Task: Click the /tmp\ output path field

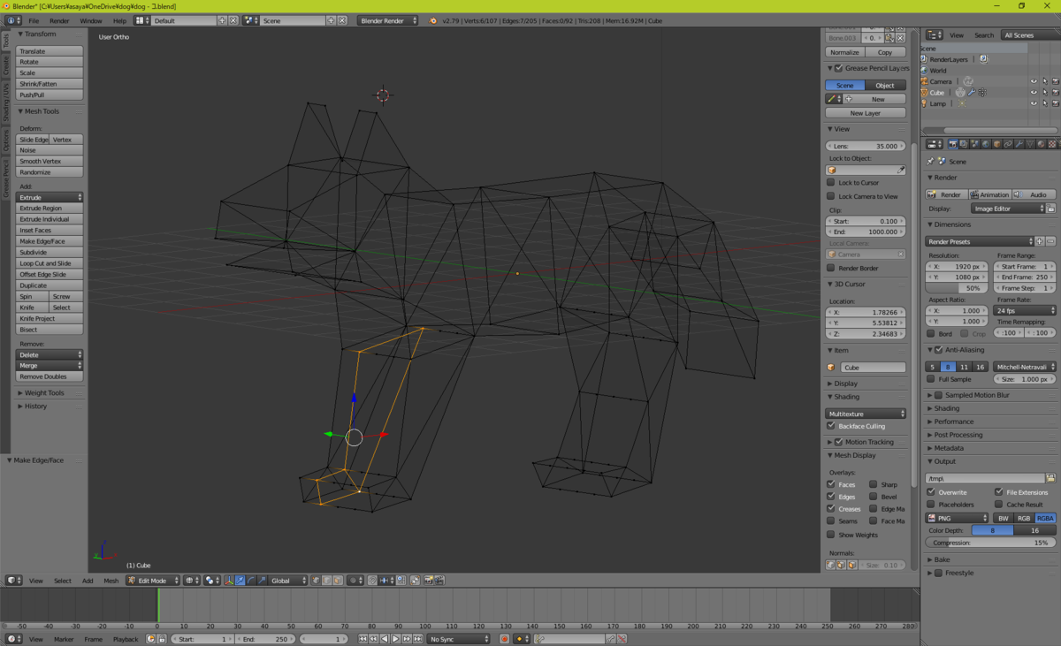Action: pyautogui.click(x=985, y=478)
